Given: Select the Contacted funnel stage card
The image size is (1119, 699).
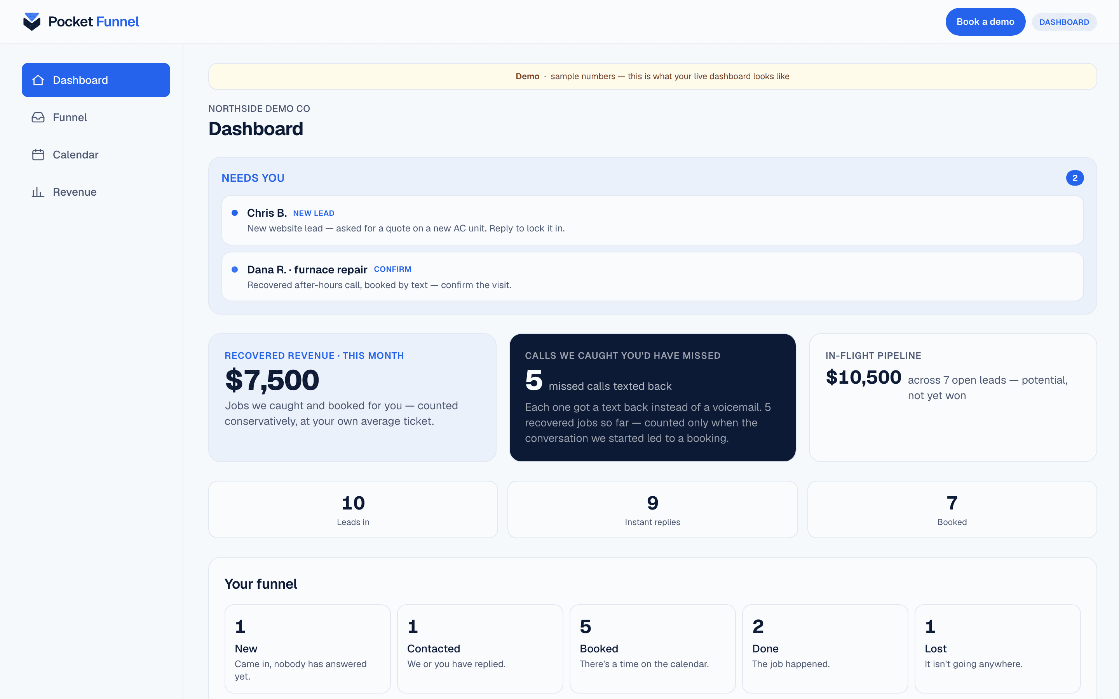Looking at the screenshot, I should click(480, 649).
